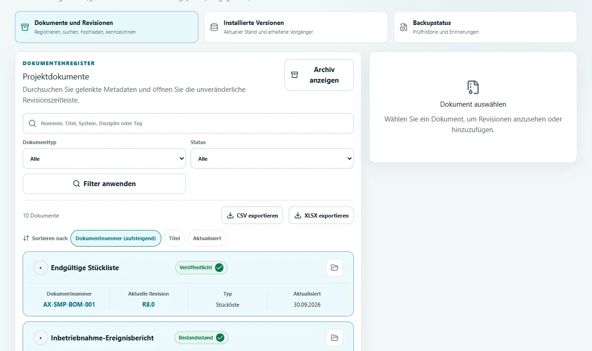The height and width of the screenshot is (351, 592).
Task: Sort by Dokumentnummer (aufsteigend)
Action: click(116, 238)
